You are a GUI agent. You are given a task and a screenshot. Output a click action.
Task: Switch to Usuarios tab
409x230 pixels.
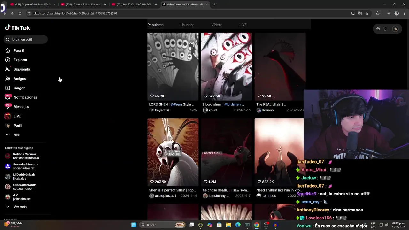[187, 25]
